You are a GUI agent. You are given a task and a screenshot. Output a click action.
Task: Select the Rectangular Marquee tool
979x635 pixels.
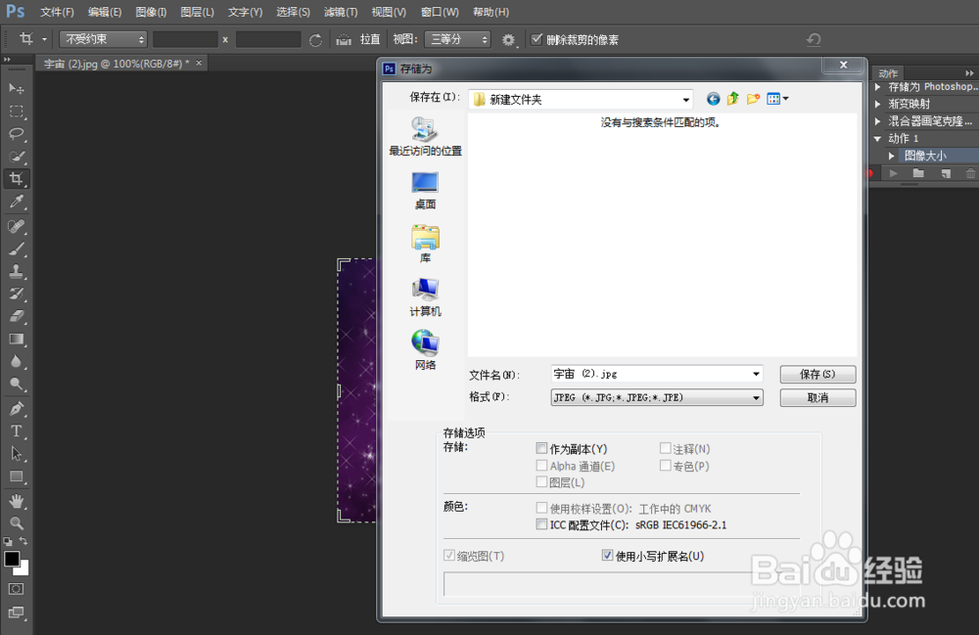pos(17,111)
